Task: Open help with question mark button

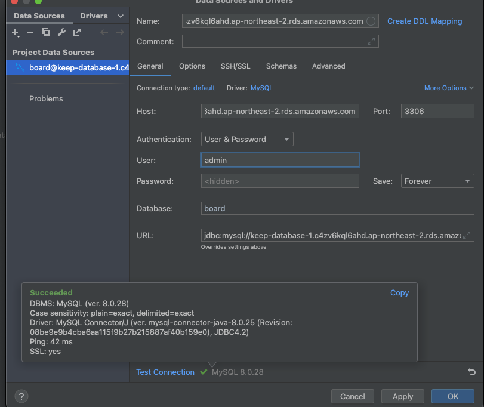Action: click(21, 396)
